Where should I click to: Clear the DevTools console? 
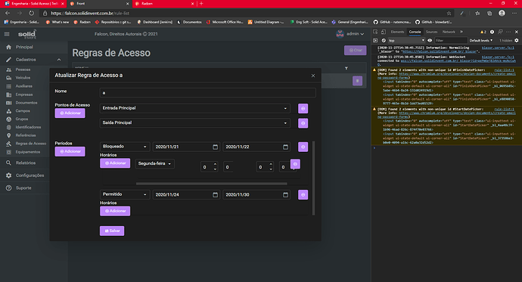[x=384, y=40]
